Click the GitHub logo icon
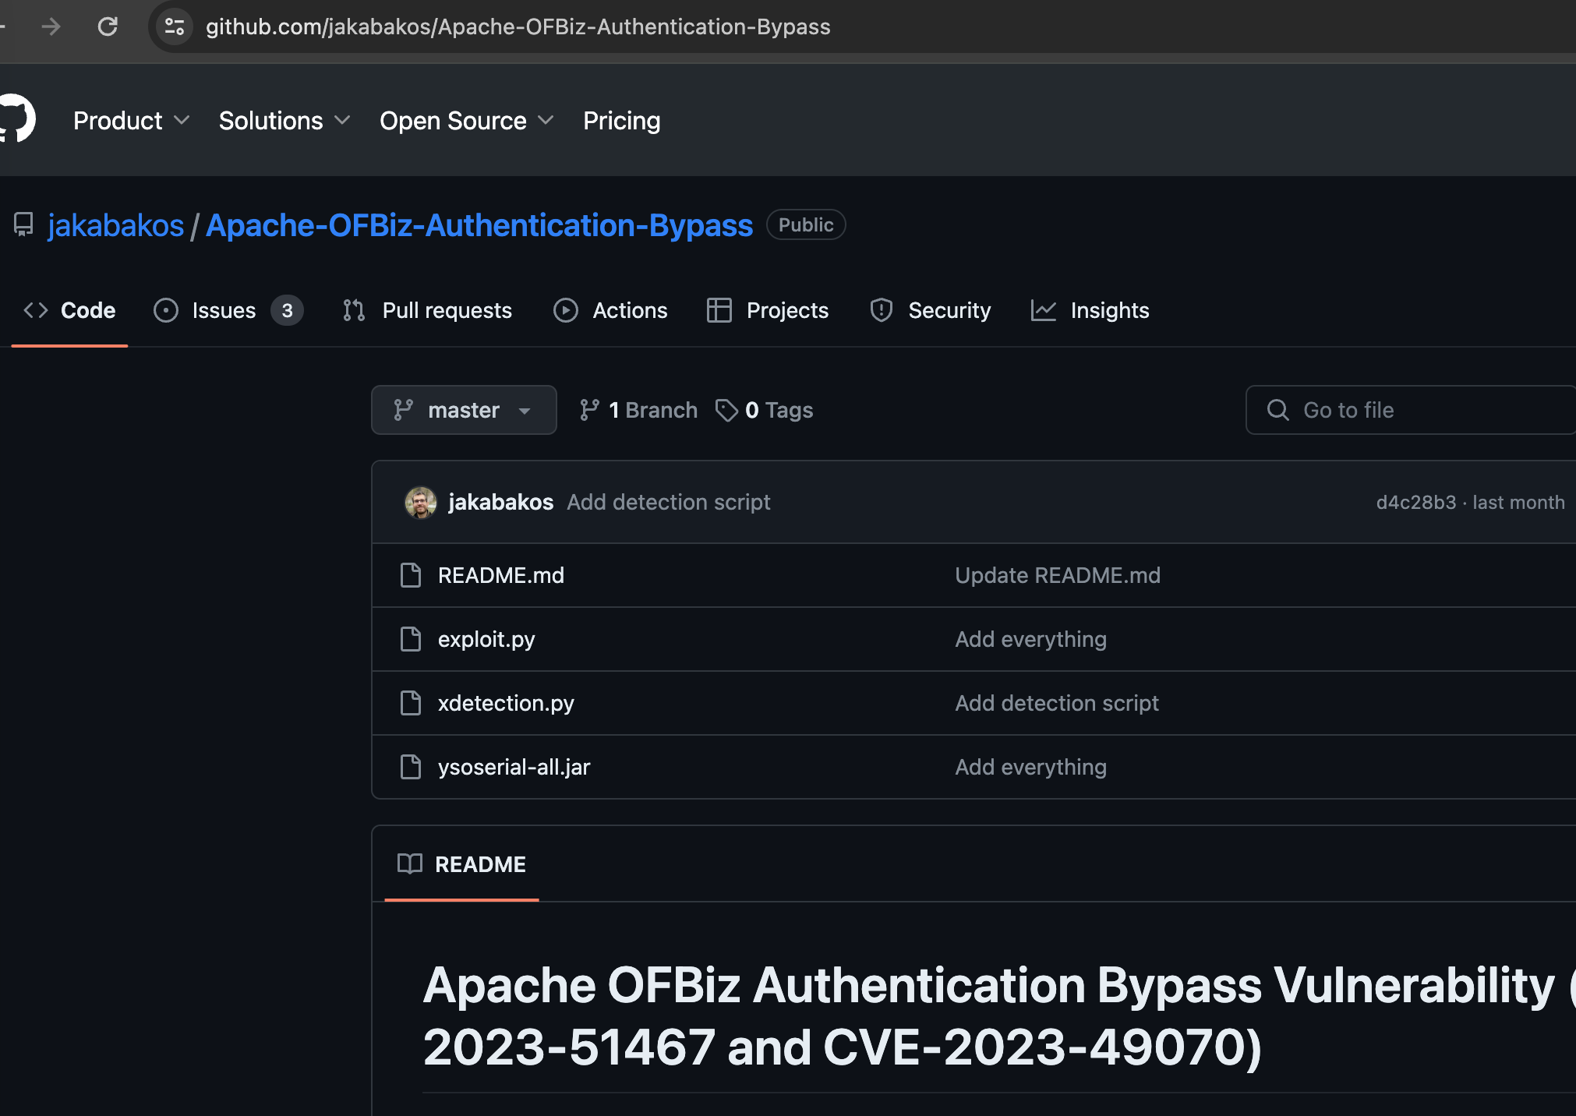This screenshot has height=1116, width=1576. 17,120
